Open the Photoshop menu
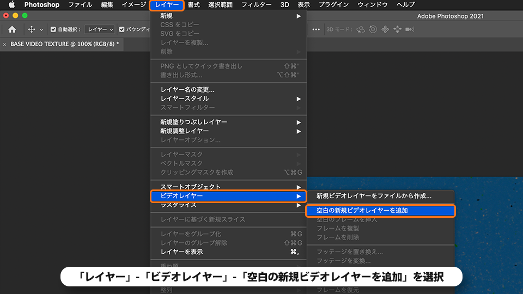 point(42,5)
